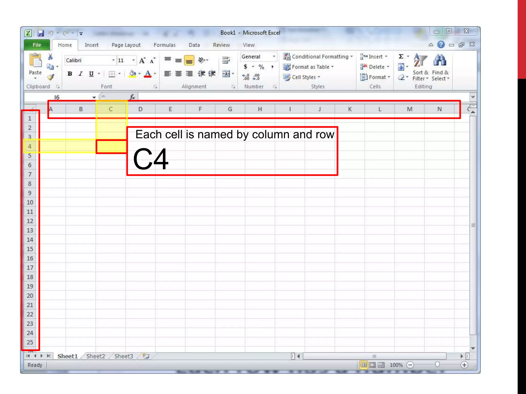The width and height of the screenshot is (526, 394).
Task: Open the General number format dropdown
Action: pos(274,56)
